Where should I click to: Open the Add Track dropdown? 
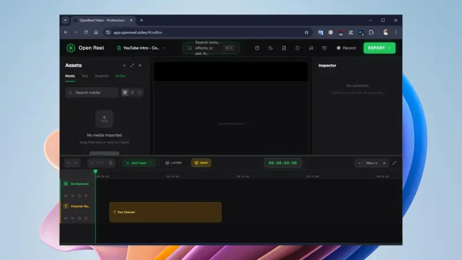pyautogui.click(x=139, y=163)
